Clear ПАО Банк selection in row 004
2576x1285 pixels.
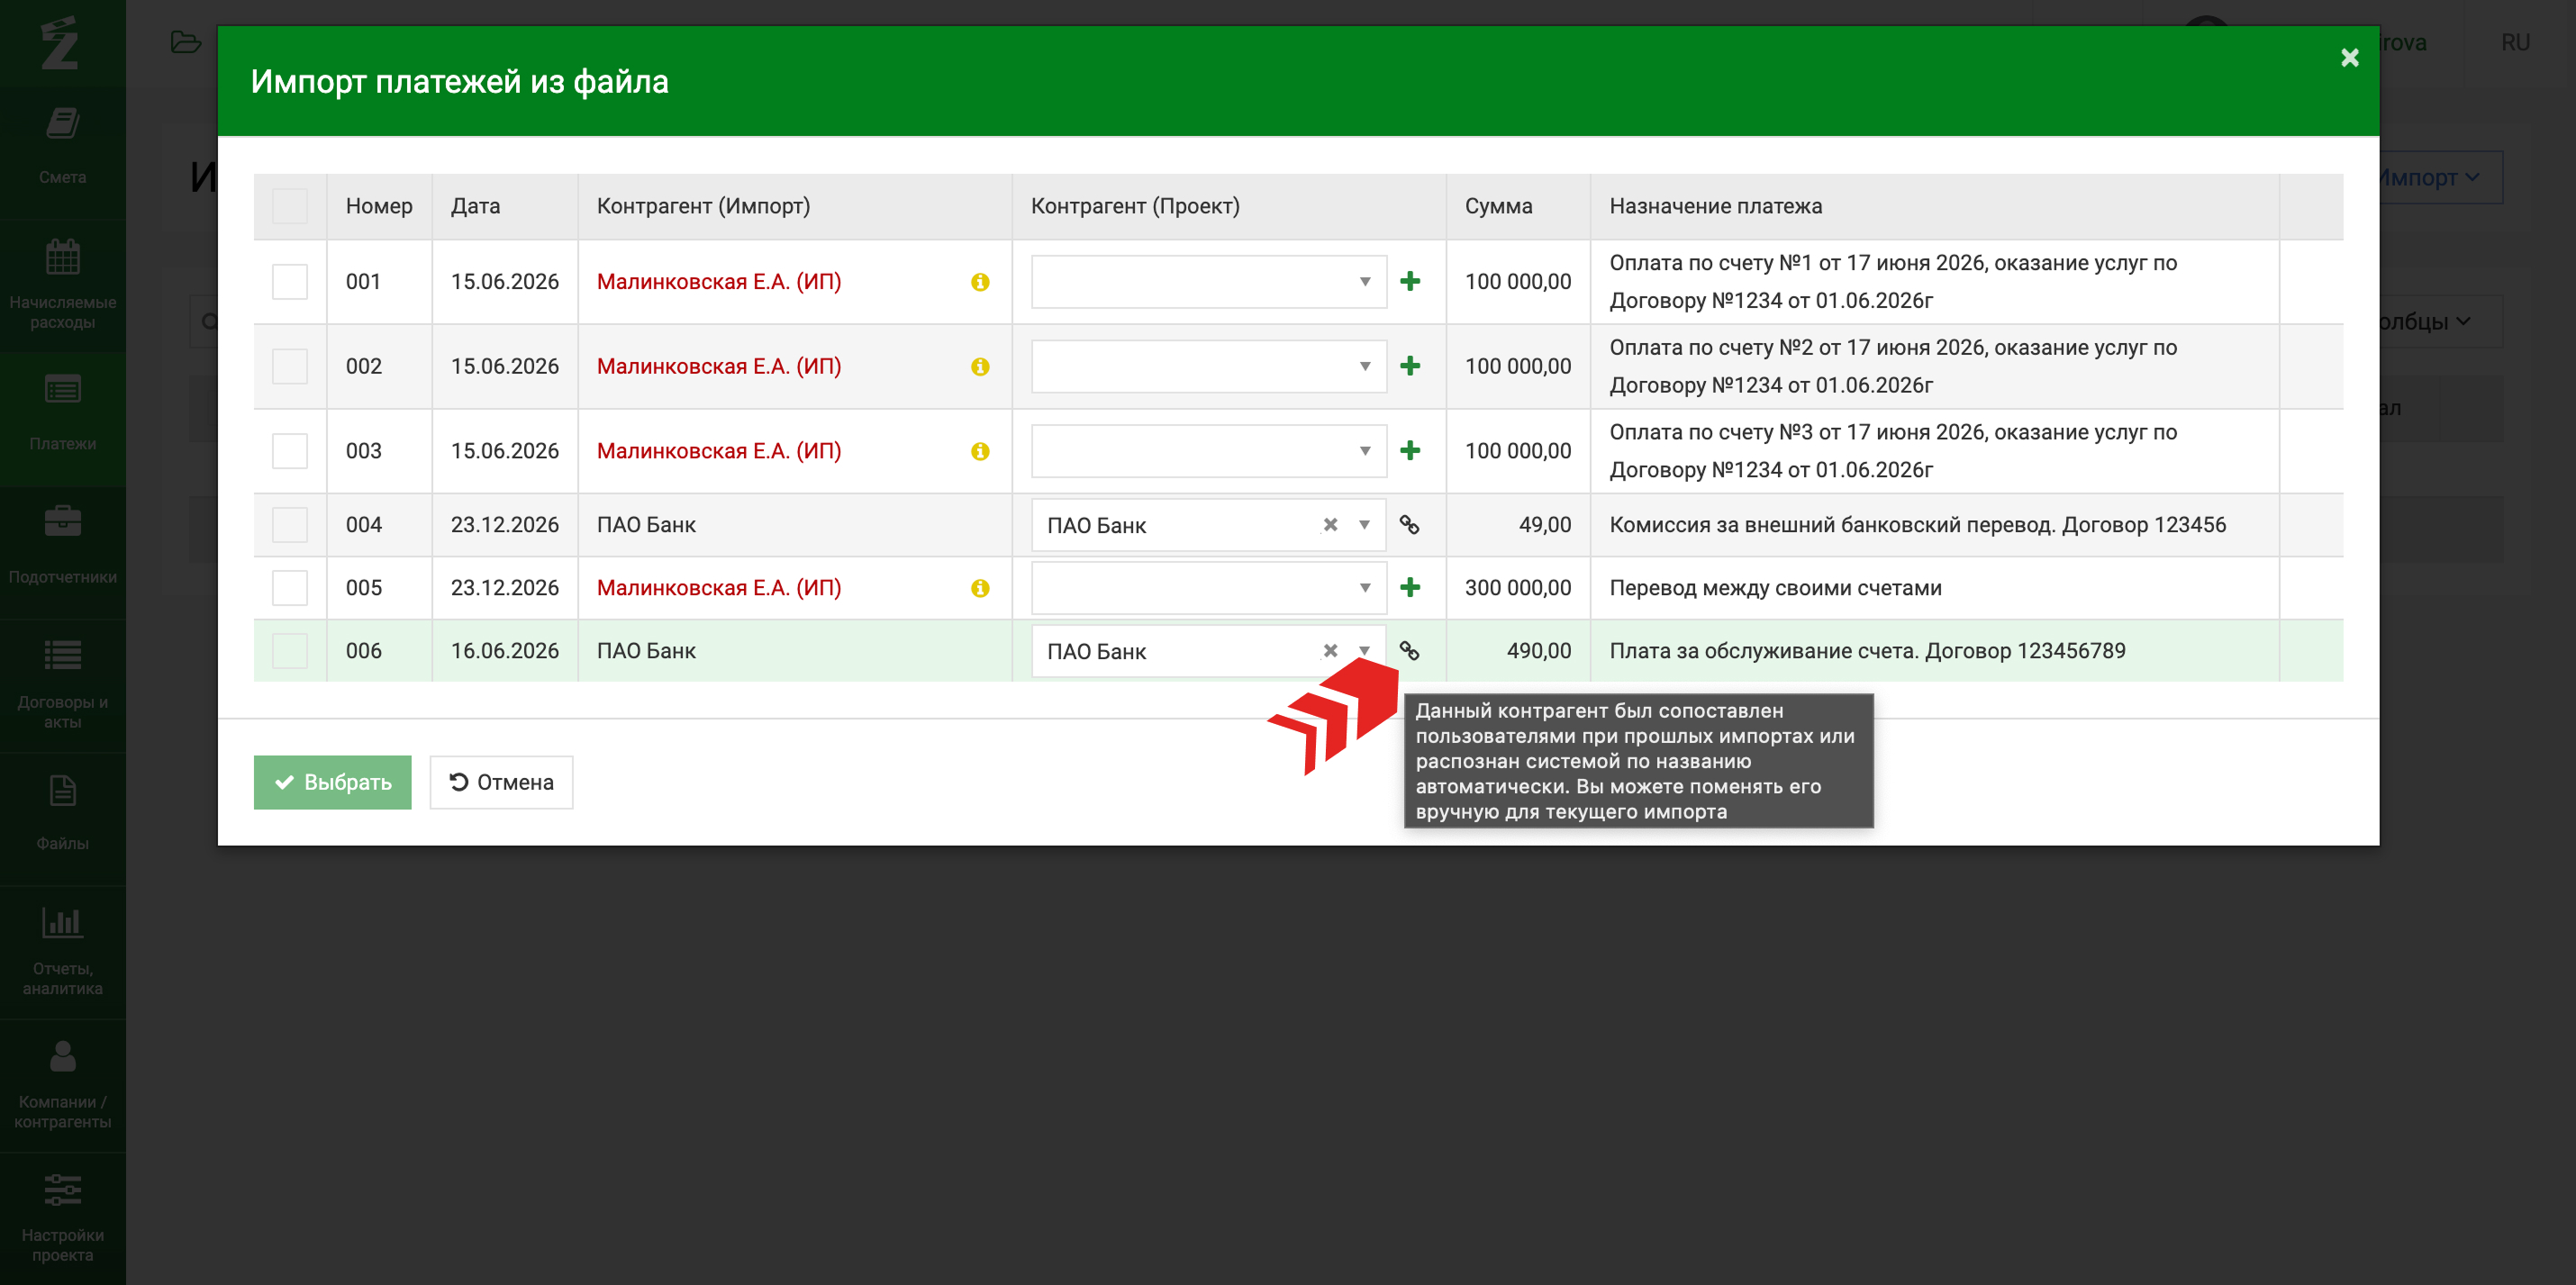coord(1330,525)
